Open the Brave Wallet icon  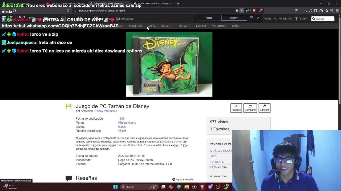coord(321,11)
